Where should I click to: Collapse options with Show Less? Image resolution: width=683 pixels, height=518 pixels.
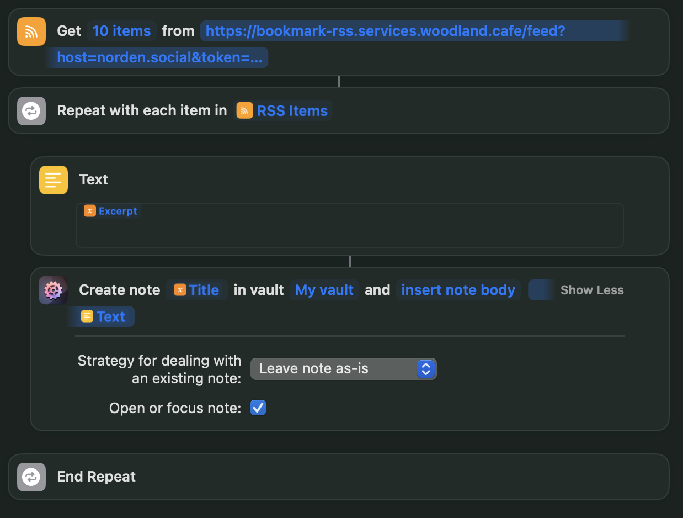[591, 290]
